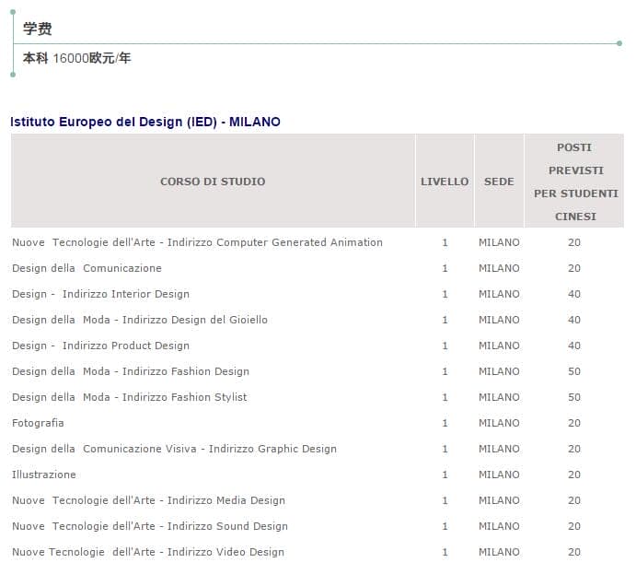
Task: Select the Fotografia course name
Action: 38,423
